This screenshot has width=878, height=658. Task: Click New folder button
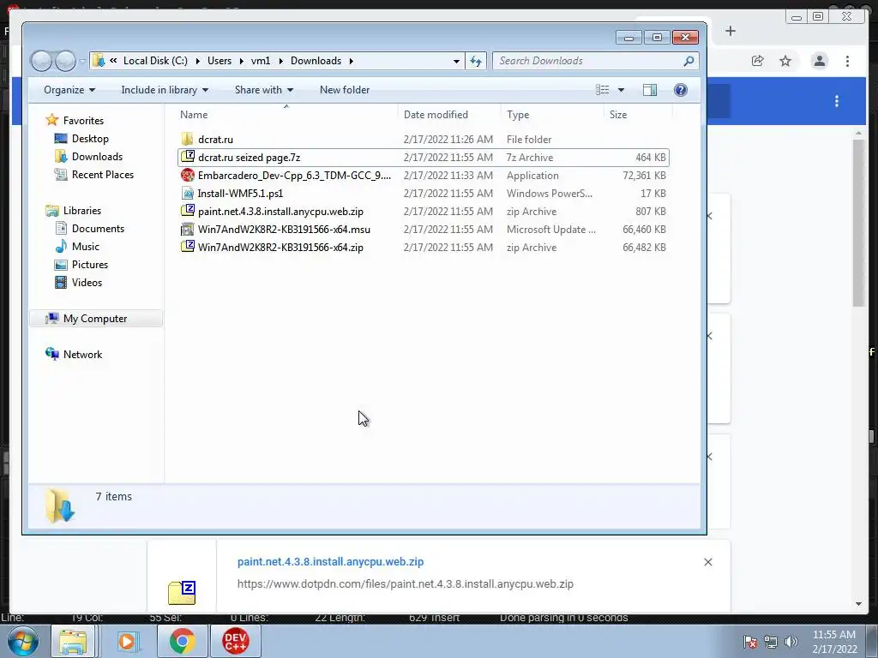(345, 90)
